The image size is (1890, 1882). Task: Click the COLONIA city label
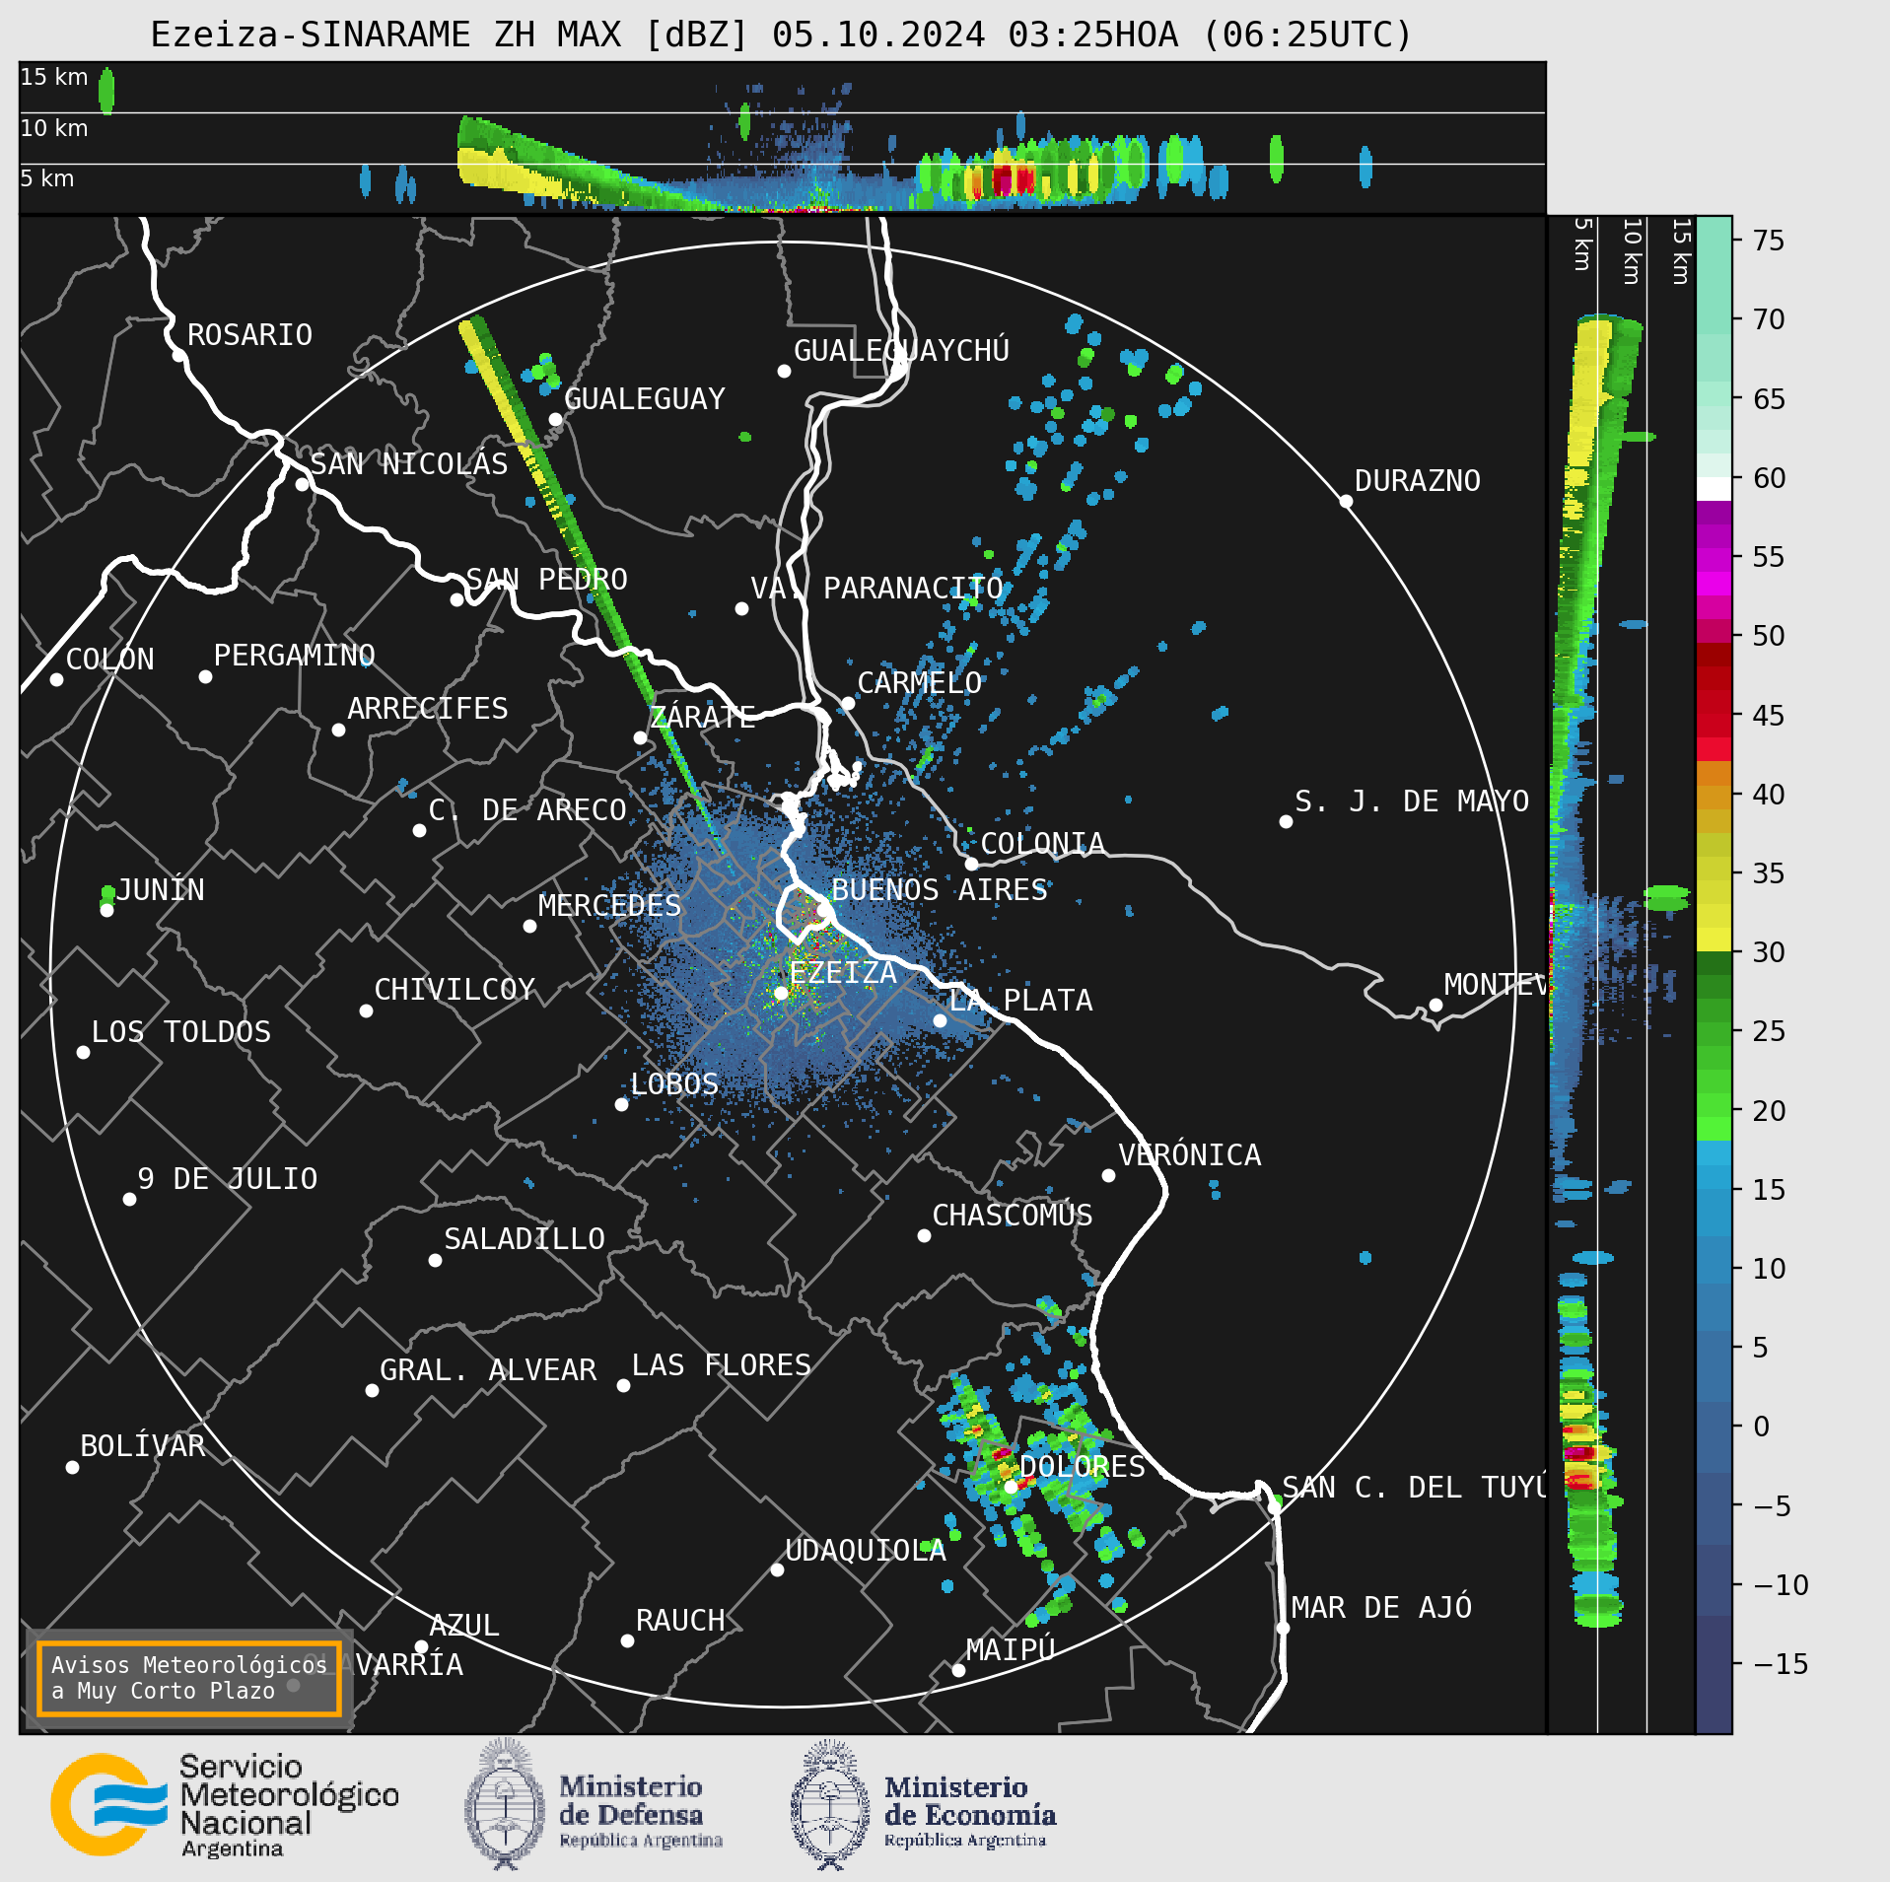1042,844
